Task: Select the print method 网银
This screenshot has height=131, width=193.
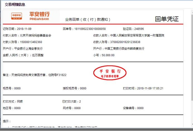Action: [x=20, y=102]
